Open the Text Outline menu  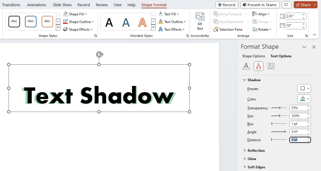pyautogui.click(x=172, y=22)
